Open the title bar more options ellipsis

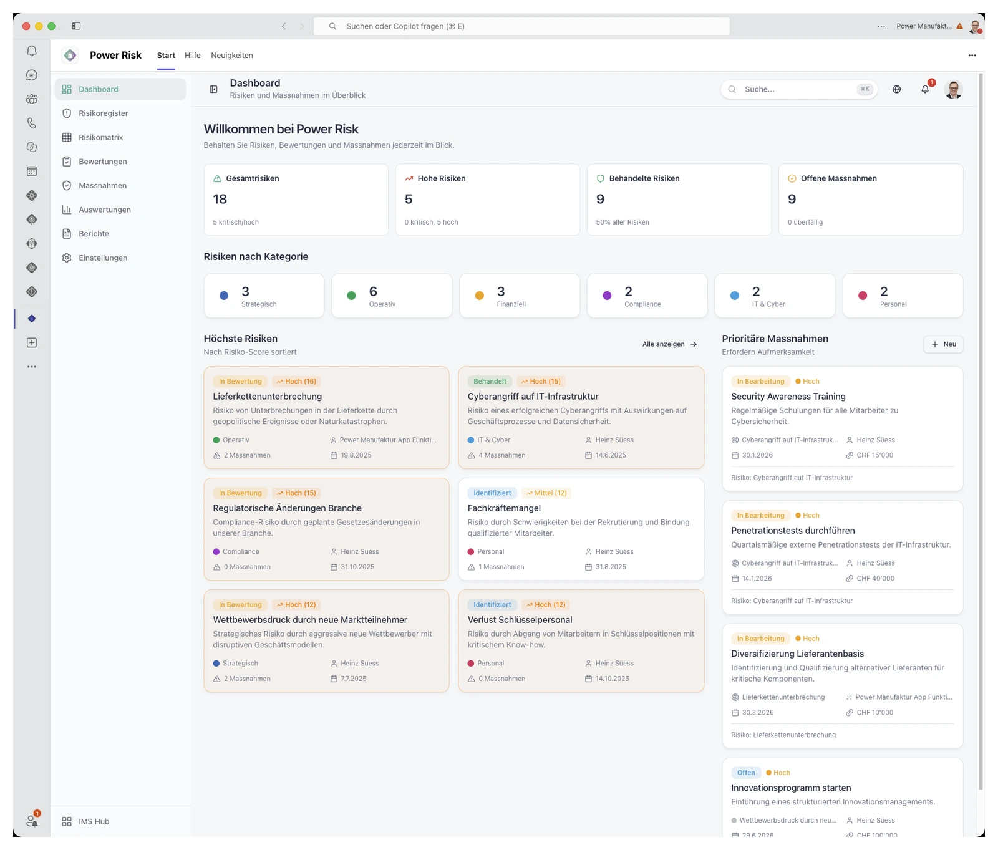[881, 26]
